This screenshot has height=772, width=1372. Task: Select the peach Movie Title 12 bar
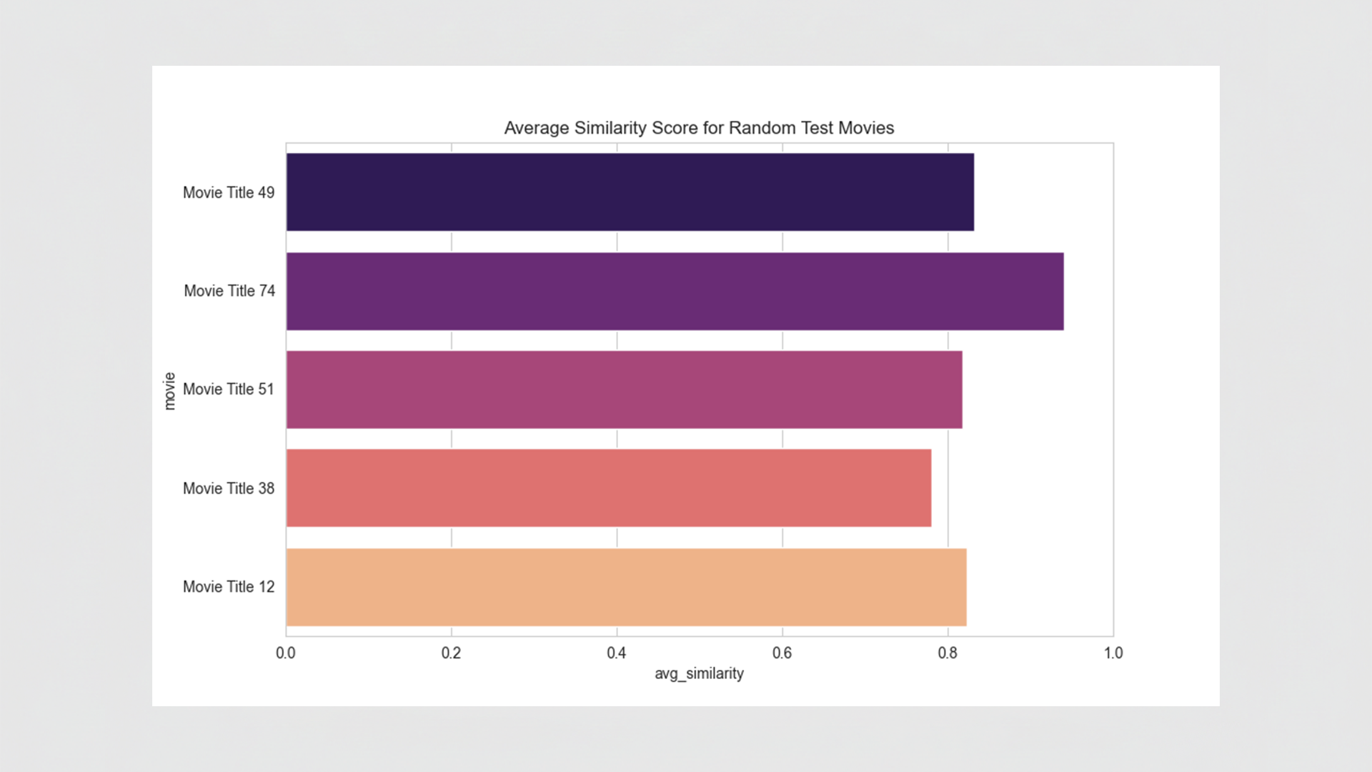(626, 587)
